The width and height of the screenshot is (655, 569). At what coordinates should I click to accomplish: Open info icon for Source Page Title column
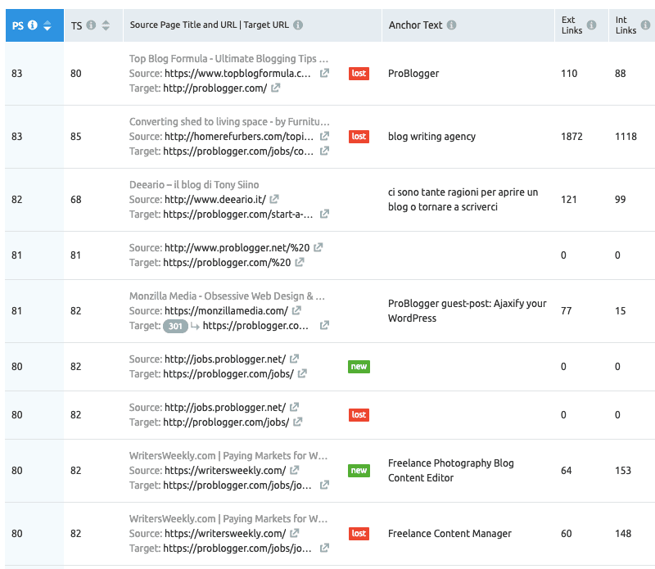click(x=298, y=25)
